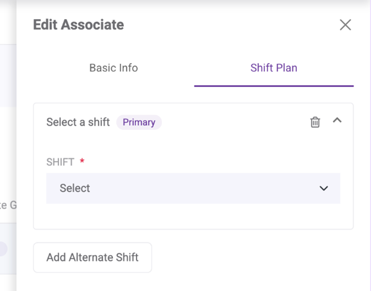Click the Edit Associate title
The height and width of the screenshot is (291, 371).
(x=79, y=25)
